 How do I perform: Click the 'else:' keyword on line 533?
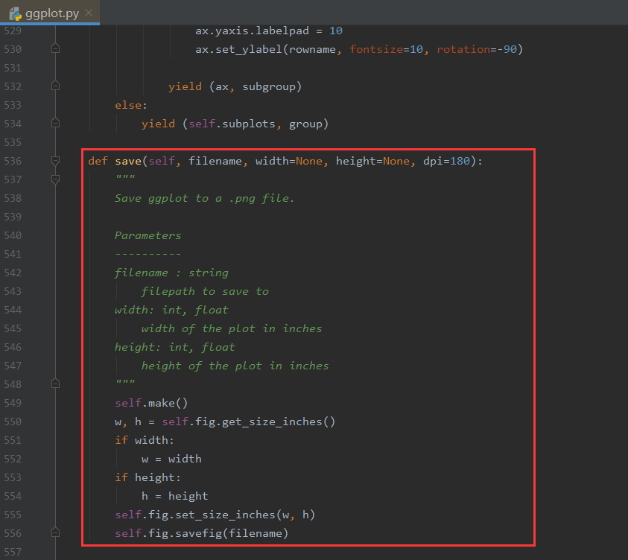[x=131, y=105]
